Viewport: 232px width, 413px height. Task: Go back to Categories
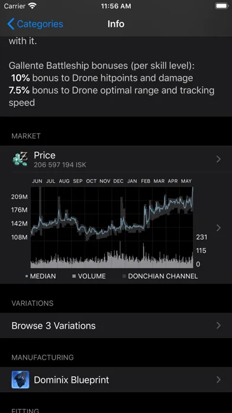[35, 24]
